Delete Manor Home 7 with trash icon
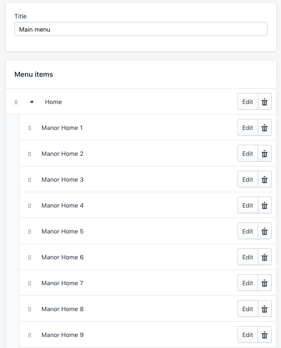Image resolution: width=281 pixels, height=348 pixels. (264, 283)
